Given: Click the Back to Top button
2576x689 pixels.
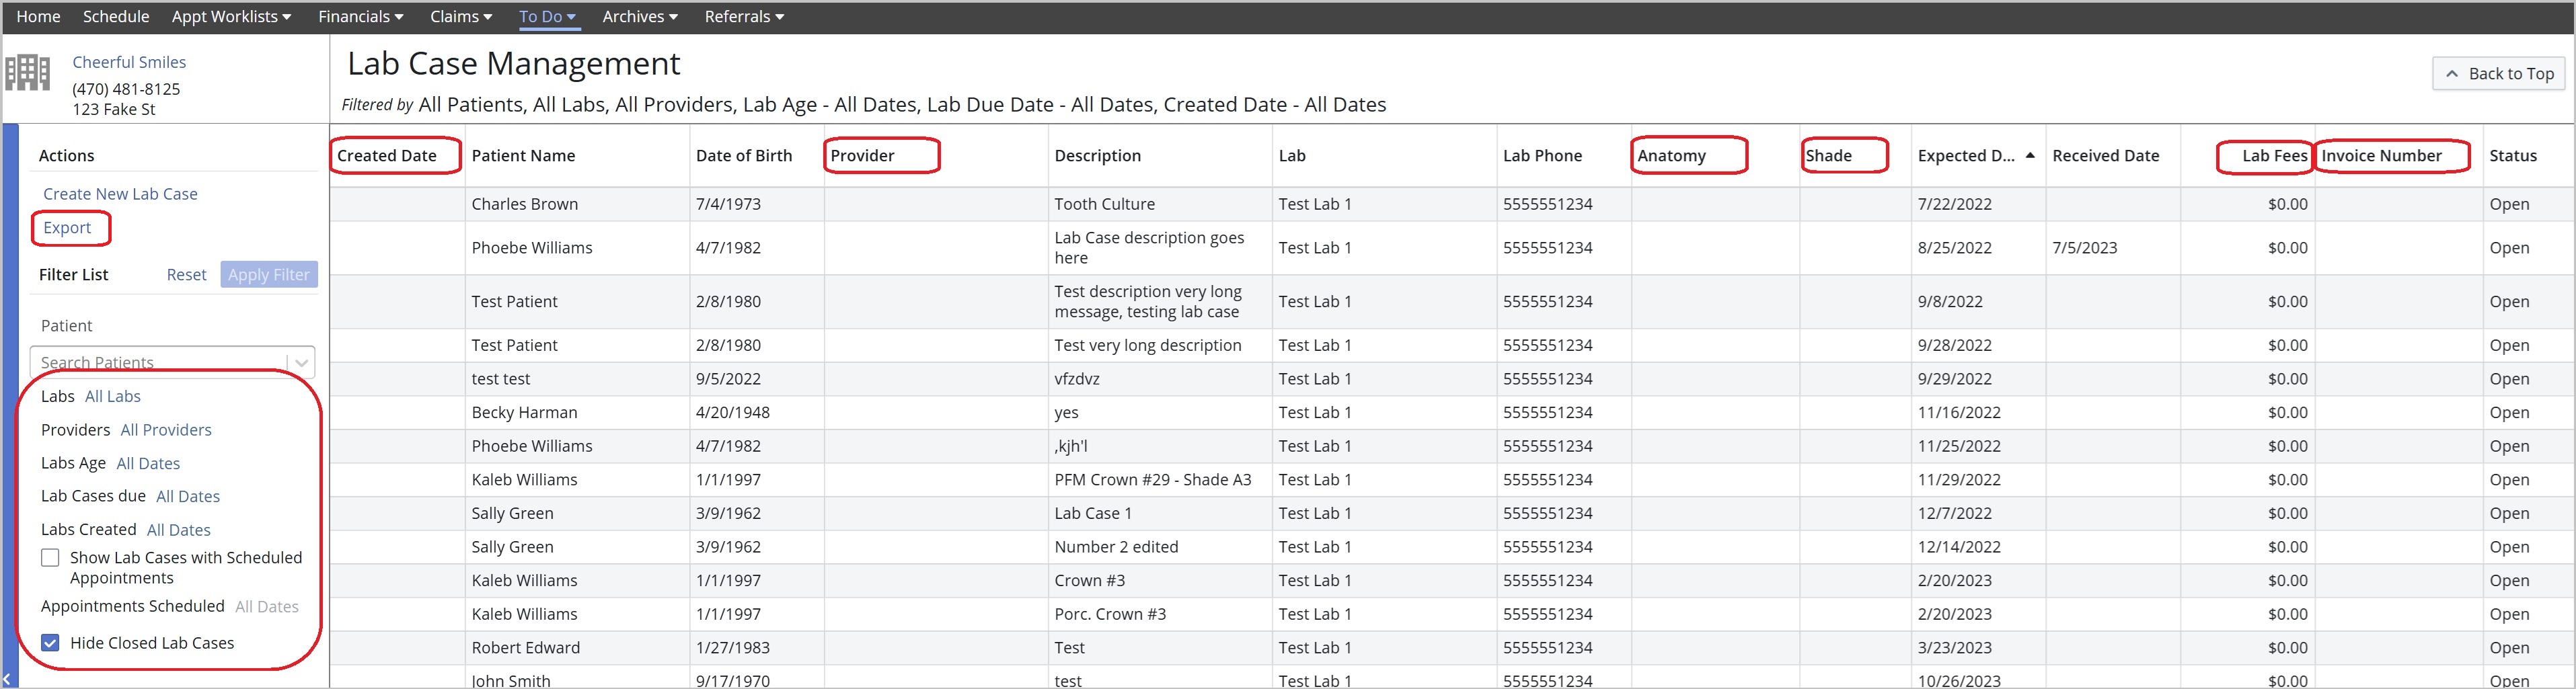Looking at the screenshot, I should pyautogui.click(x=2498, y=74).
